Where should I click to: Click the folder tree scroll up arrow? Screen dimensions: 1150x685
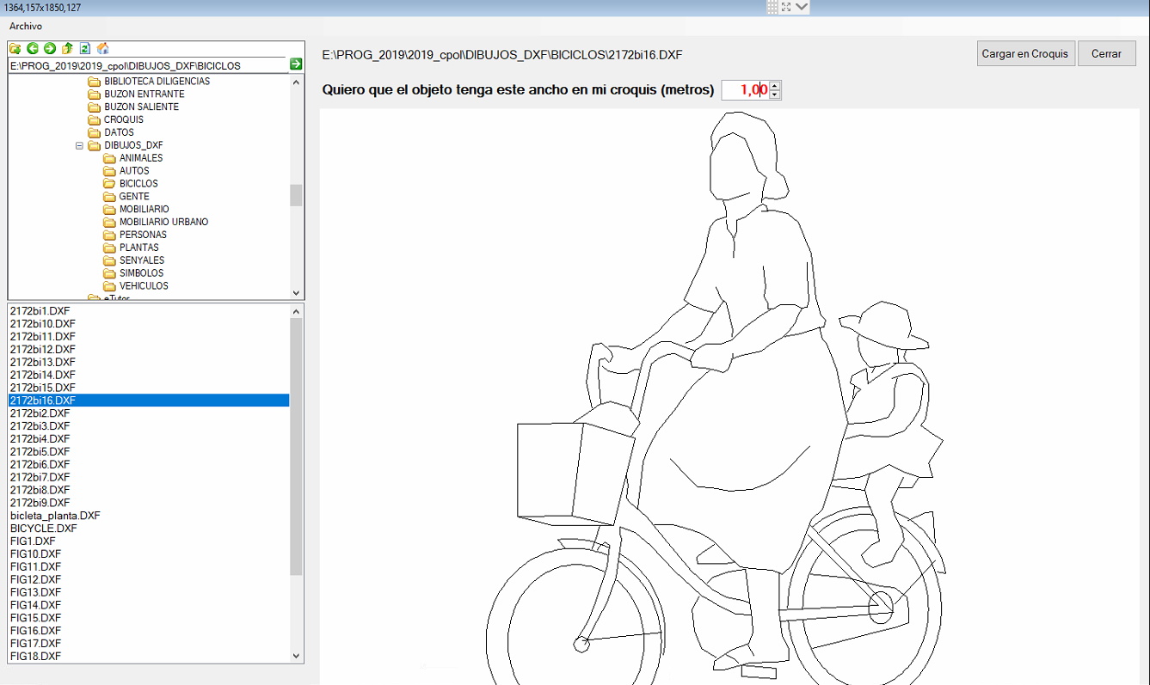(x=297, y=83)
